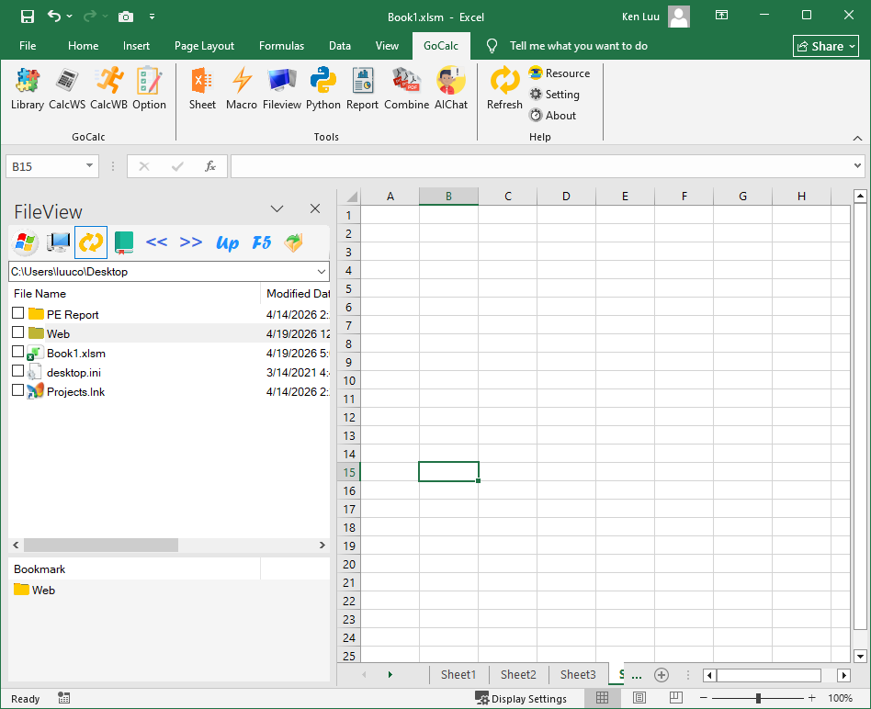
Task: Switch to Page Break Preview
Action: tap(676, 698)
